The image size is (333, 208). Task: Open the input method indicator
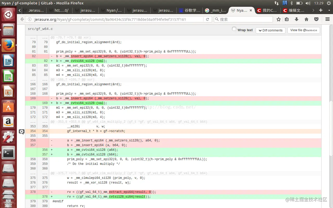pyautogui.click(x=285, y=3)
